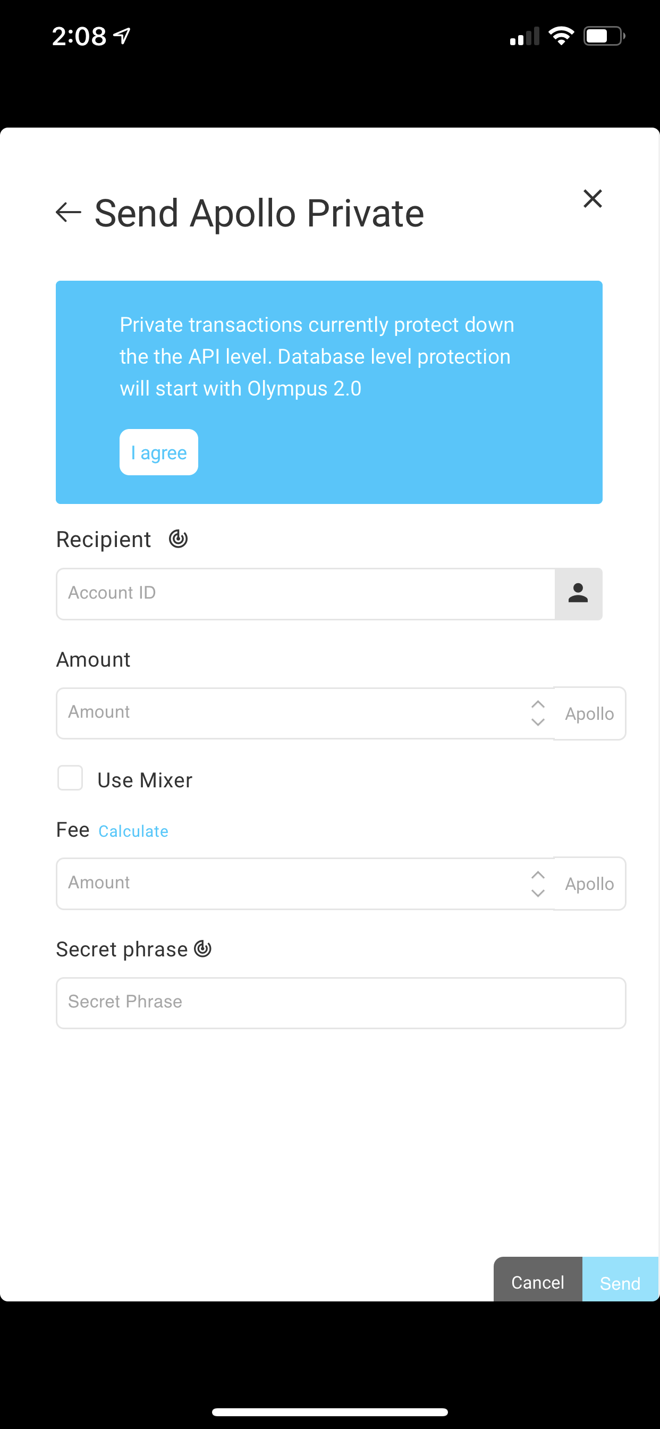Decrease the Amount with the down arrow
The image size is (660, 1429).
tap(537, 722)
